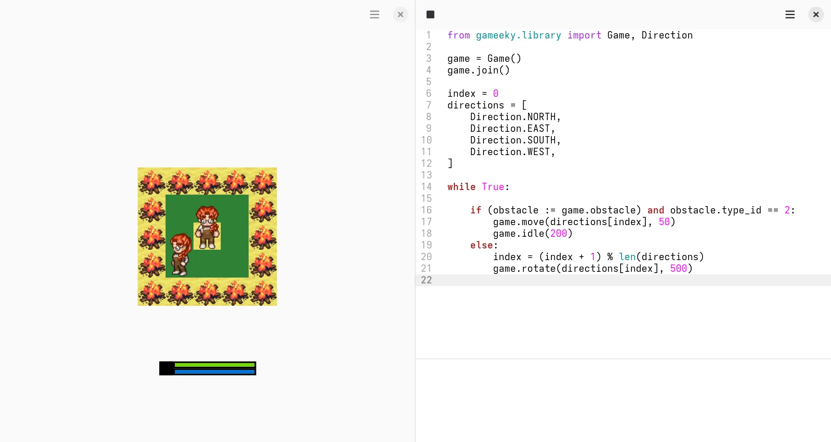Image resolution: width=831 pixels, height=442 pixels.
Task: Click Direction.NORTH in the directions list
Action: [515, 117]
